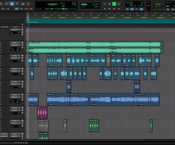175x145 pixels.
Task: Select the Hamo-07.L audio clip
Action: pos(148,100)
